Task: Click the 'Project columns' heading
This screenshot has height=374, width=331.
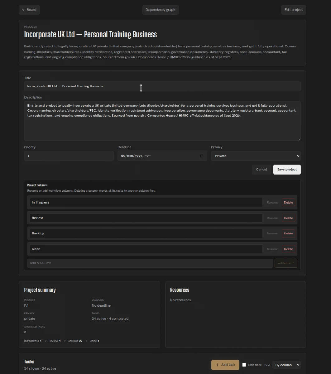Action: (37, 185)
